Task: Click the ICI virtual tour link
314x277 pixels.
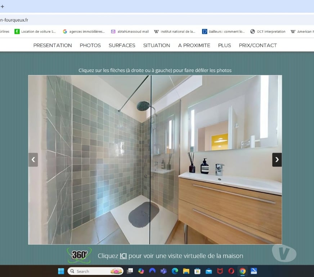Action: click(123, 256)
